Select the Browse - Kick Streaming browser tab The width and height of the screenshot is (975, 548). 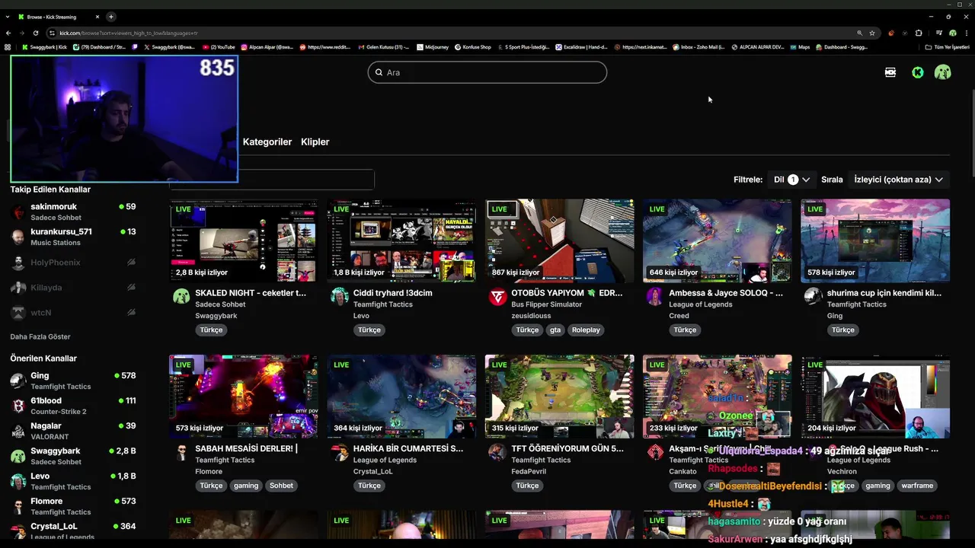(59, 17)
